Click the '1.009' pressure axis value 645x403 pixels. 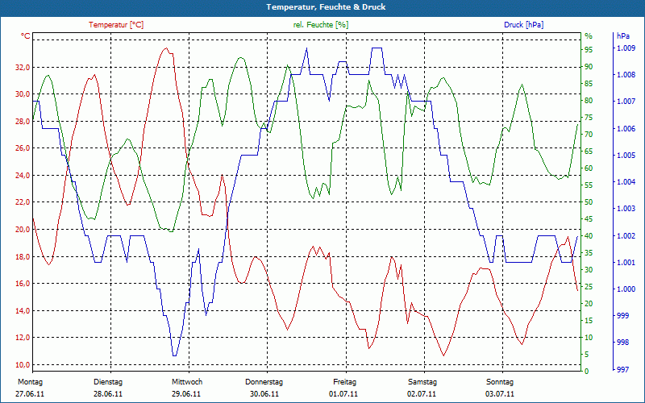pos(627,48)
